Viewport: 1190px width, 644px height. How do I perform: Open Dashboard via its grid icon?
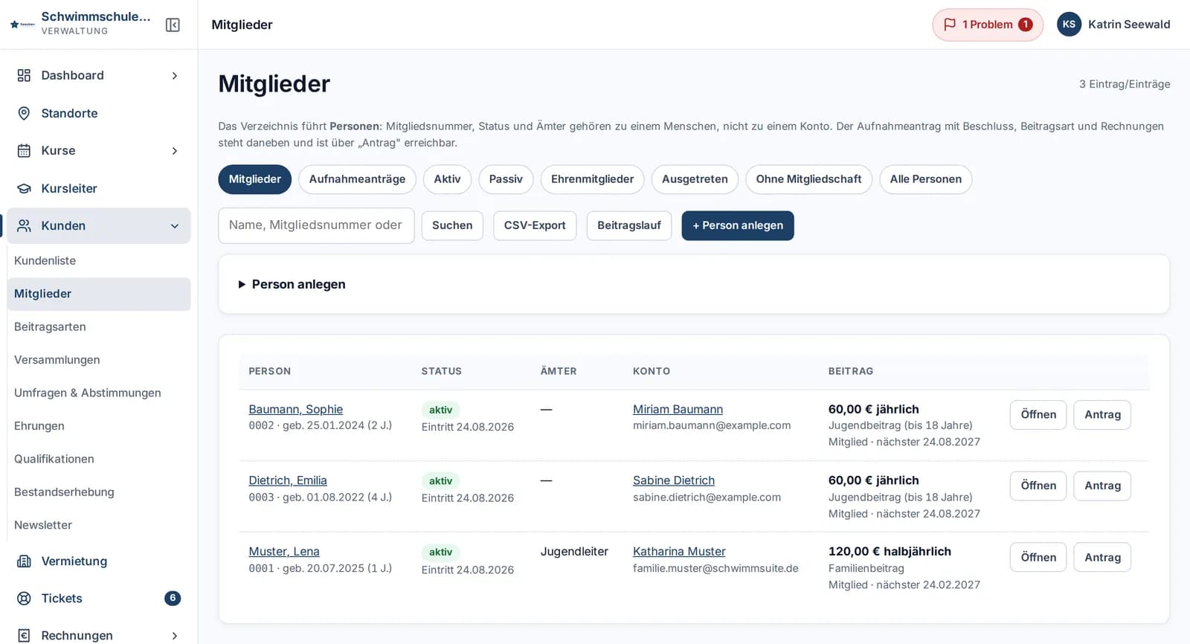(x=24, y=75)
